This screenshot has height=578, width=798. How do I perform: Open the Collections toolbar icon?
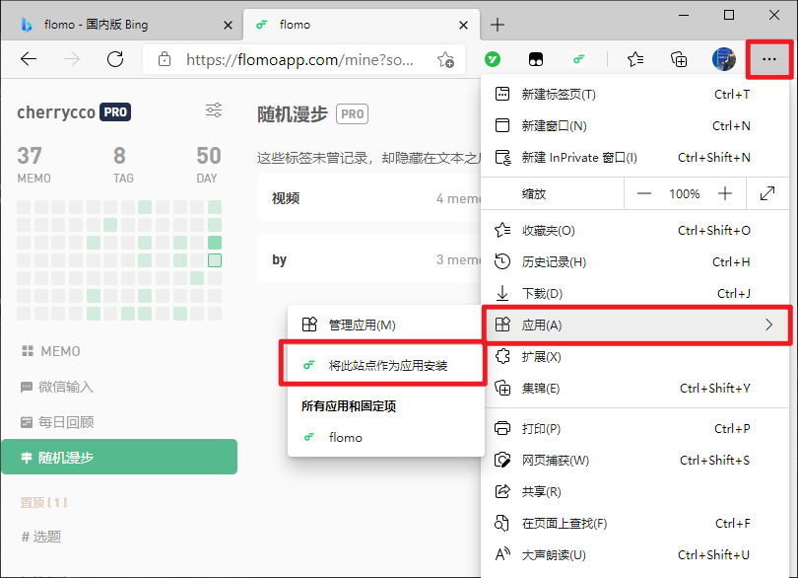tap(679, 59)
